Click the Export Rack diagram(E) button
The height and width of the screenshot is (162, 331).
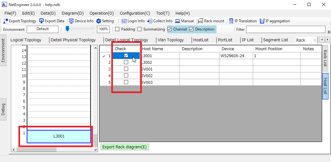125,147
